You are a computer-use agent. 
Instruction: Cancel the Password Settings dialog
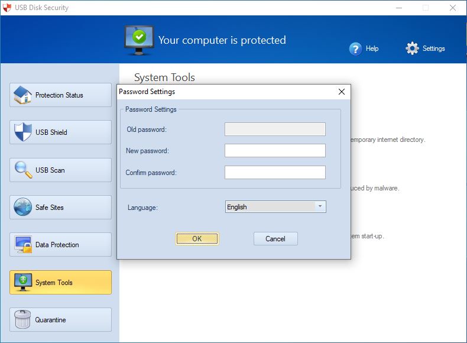(275, 239)
